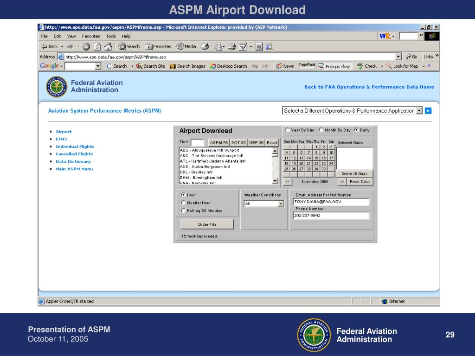Go to Home page icon
475x356 pixels.
(x=108, y=47)
